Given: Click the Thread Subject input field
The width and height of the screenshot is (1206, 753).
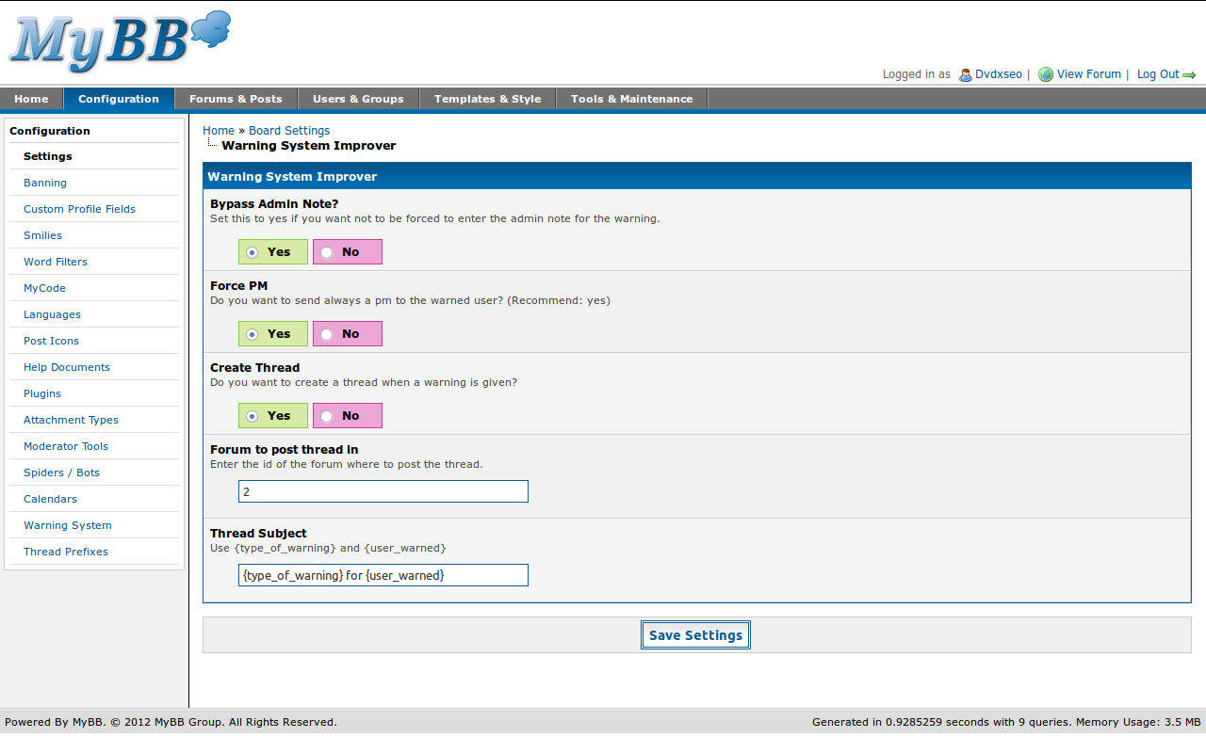Looking at the screenshot, I should click(x=383, y=575).
